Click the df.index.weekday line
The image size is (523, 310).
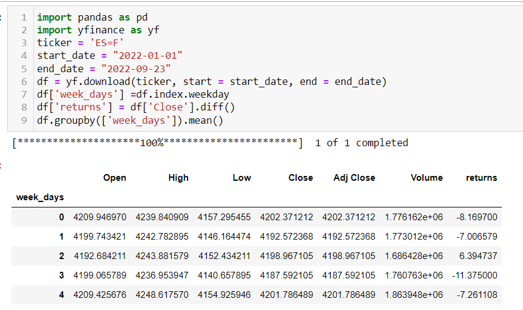click(x=133, y=94)
